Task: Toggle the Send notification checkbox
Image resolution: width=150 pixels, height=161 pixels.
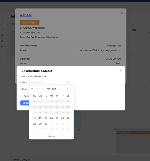Action: point(22,96)
